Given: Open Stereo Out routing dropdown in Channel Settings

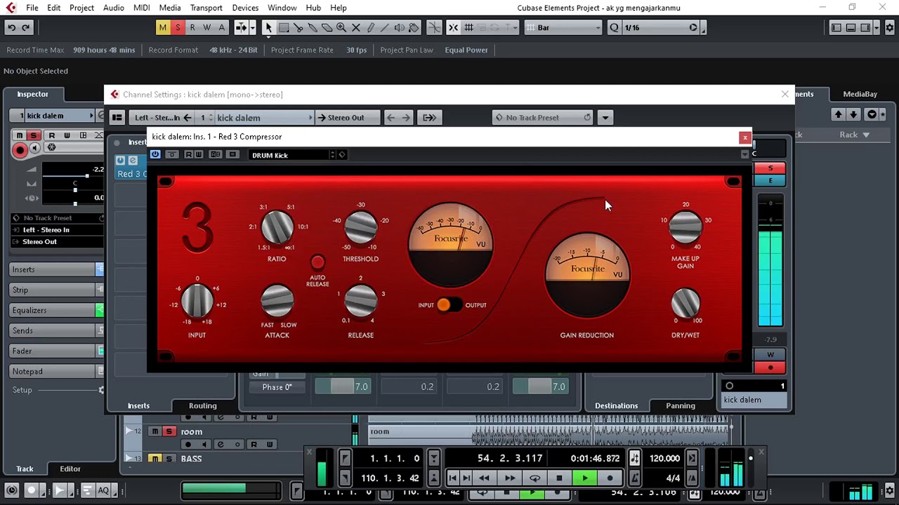Looking at the screenshot, I should pyautogui.click(x=347, y=118).
